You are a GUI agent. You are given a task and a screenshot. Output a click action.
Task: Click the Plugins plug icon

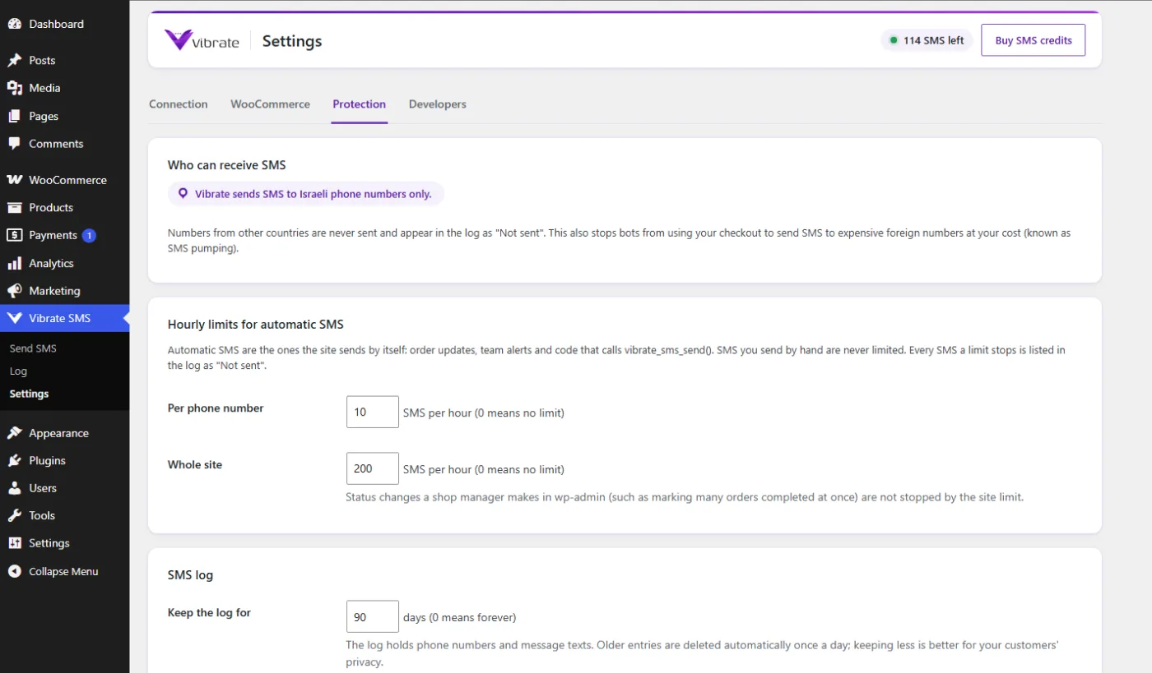(x=14, y=460)
